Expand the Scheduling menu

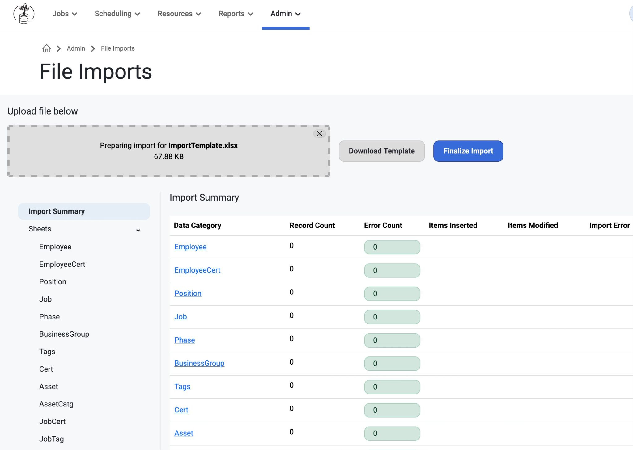[x=117, y=14]
